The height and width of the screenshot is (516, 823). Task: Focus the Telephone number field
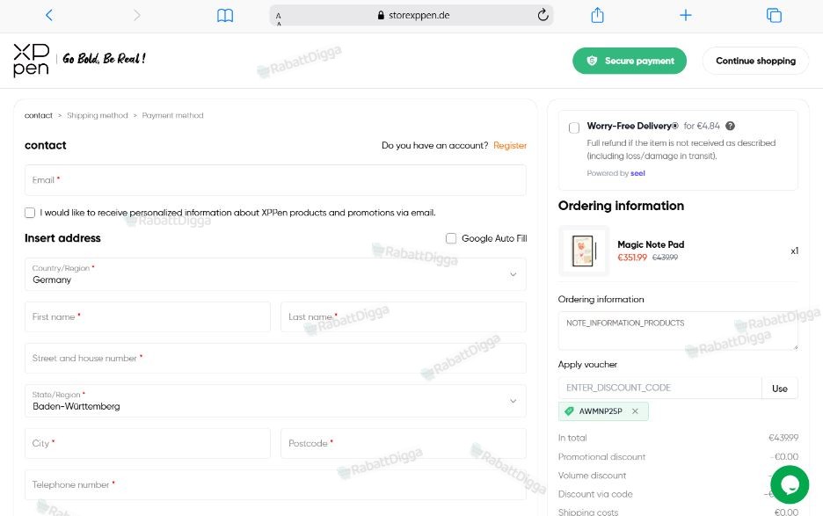[275, 484]
